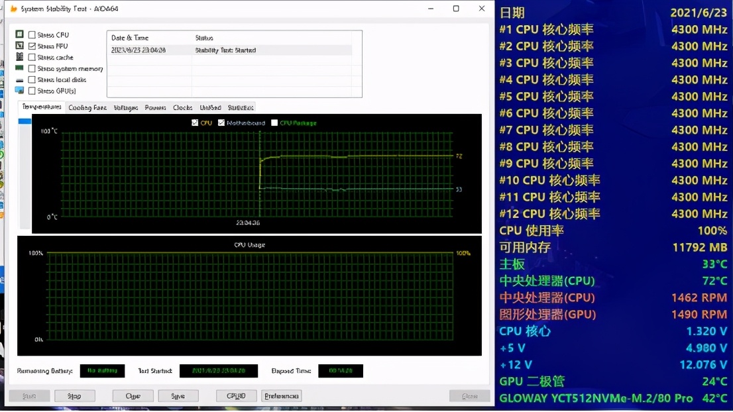
Task: Minimize the System Stability Test window
Action: click(431, 9)
